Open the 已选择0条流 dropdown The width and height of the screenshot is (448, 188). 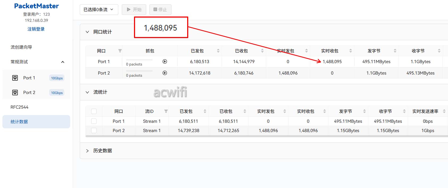point(99,10)
